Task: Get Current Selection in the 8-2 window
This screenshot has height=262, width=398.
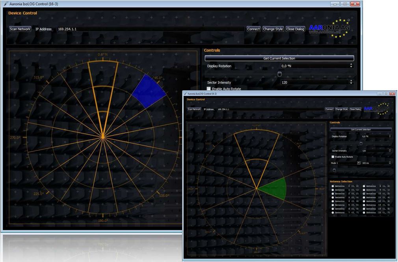Action: pyautogui.click(x=361, y=130)
